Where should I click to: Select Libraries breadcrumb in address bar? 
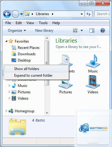coord(42,14)
